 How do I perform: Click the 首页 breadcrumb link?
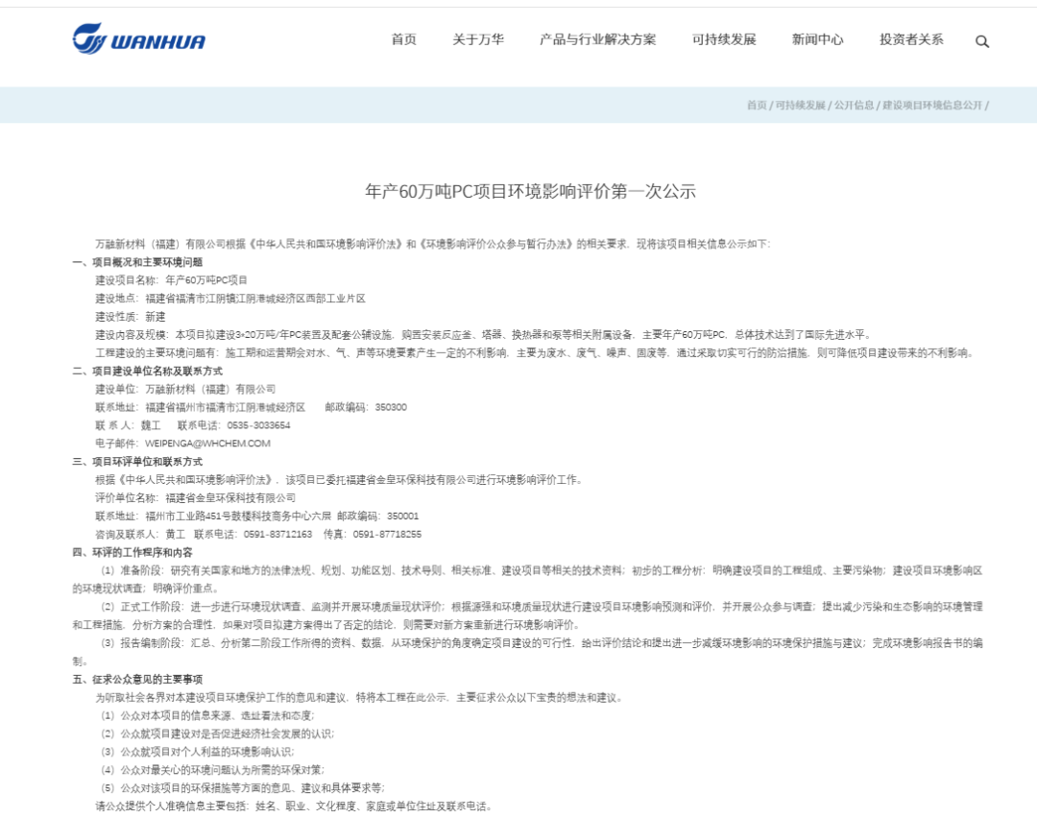tap(757, 106)
